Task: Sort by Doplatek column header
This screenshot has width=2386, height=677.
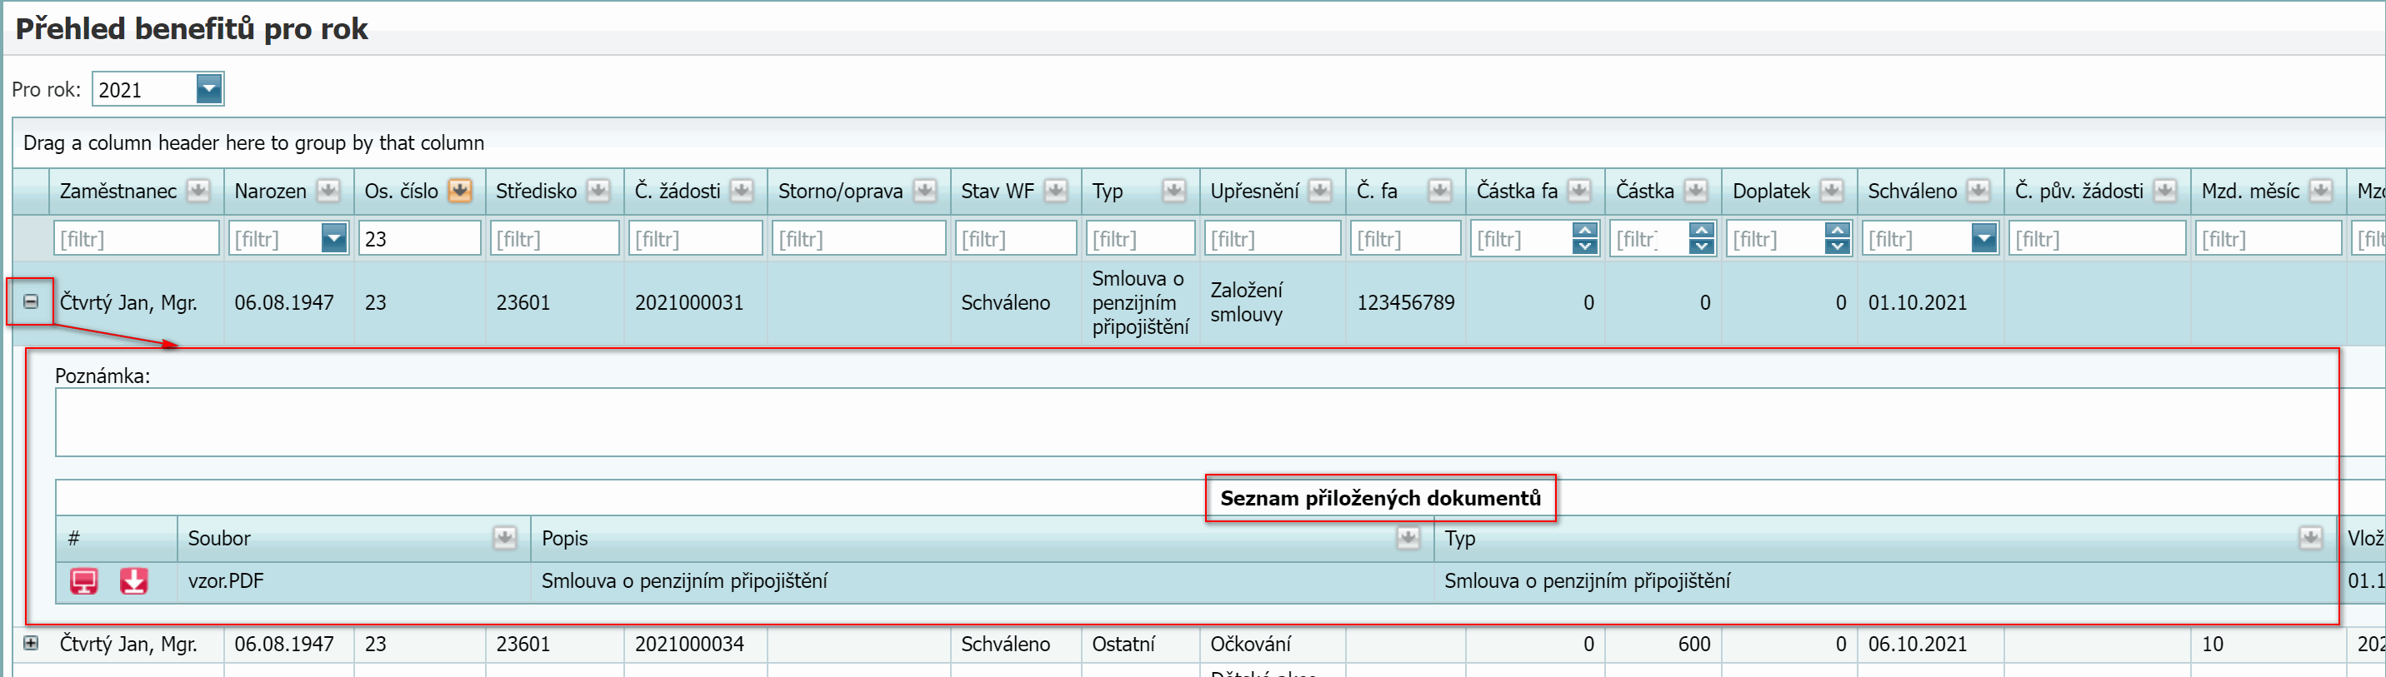Action: click(1771, 191)
